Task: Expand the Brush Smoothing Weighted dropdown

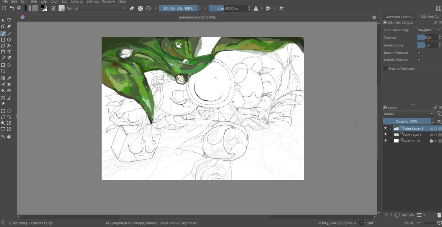Action: (428, 30)
